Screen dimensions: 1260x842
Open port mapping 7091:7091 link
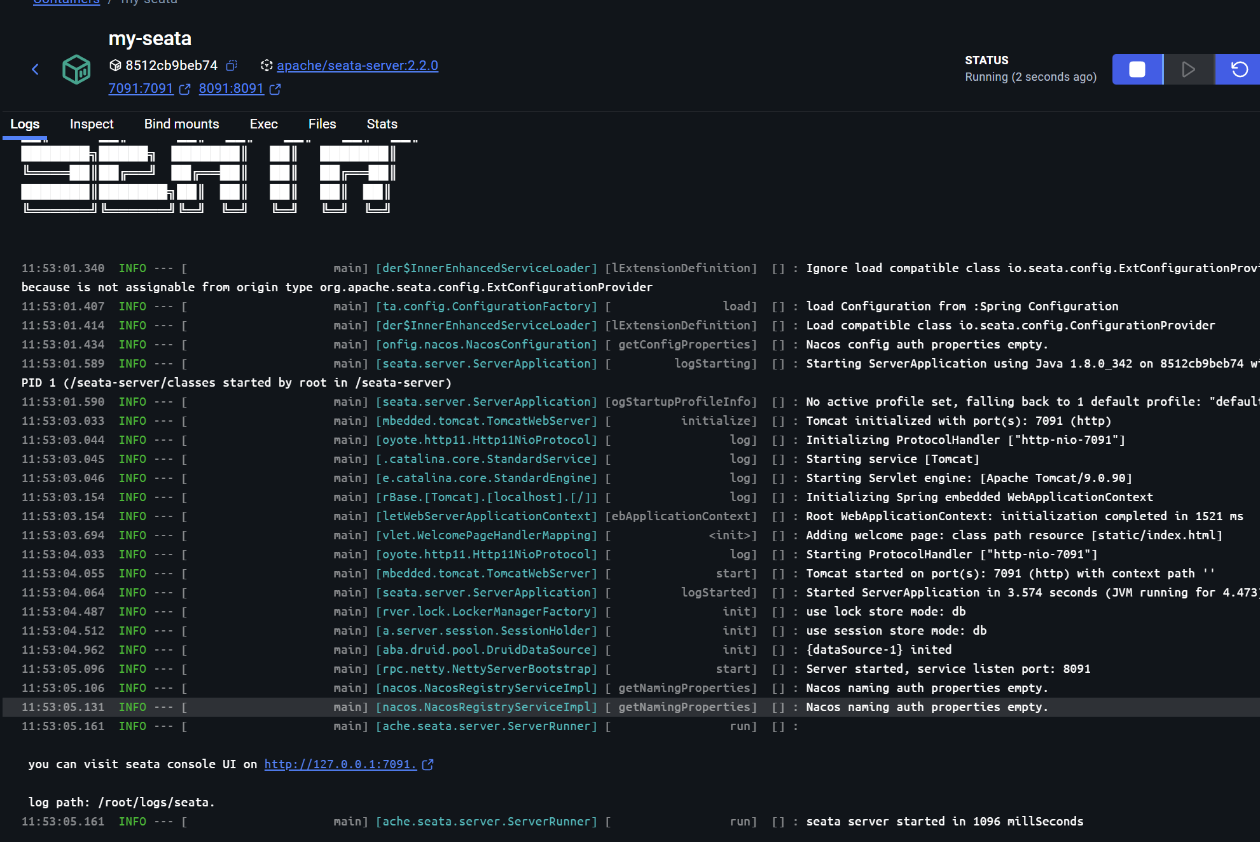pos(141,88)
